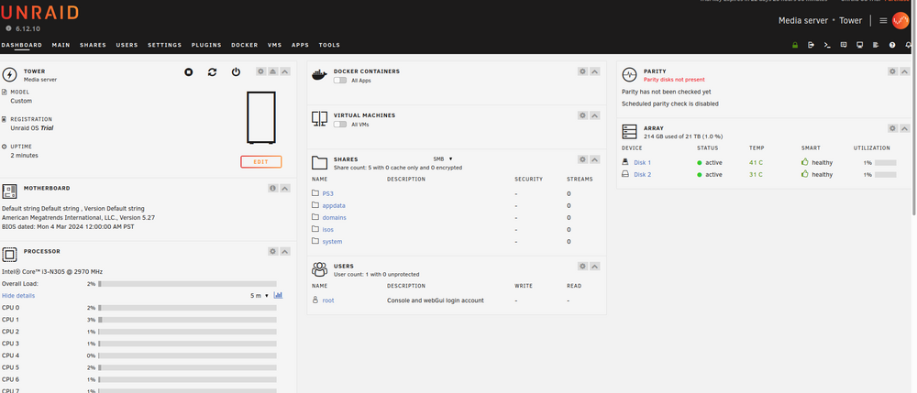This screenshot has height=393, width=917.
Task: Open Array tile settings gear
Action: click(x=892, y=128)
